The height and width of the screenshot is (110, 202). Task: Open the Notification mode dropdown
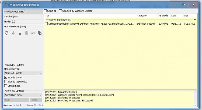click(23, 95)
